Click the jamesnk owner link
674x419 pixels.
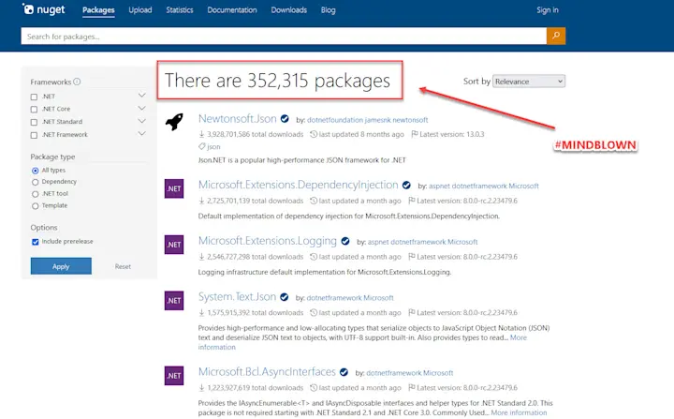coord(377,120)
